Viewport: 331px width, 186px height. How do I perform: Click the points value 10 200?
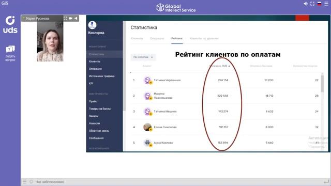269,80
